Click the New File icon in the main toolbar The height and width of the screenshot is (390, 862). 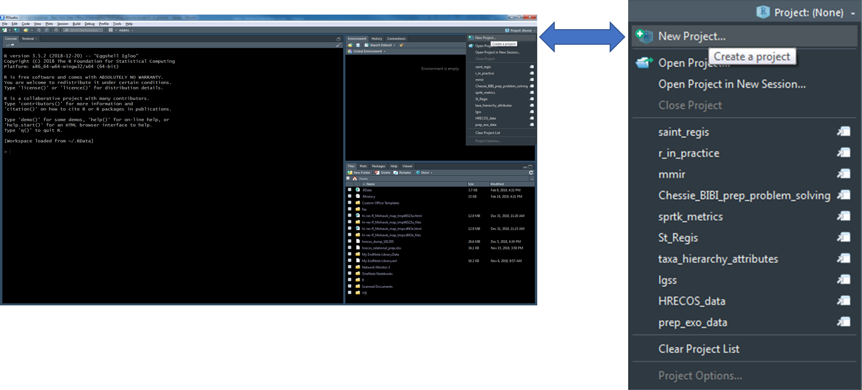(x=4, y=30)
